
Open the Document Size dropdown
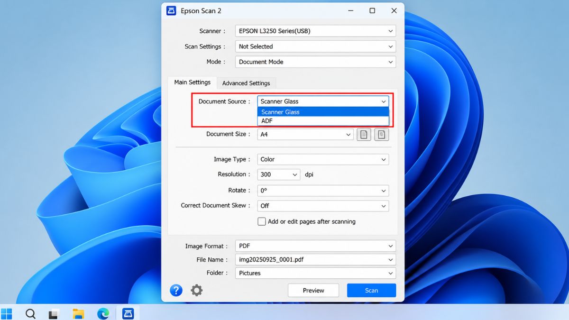(306, 135)
